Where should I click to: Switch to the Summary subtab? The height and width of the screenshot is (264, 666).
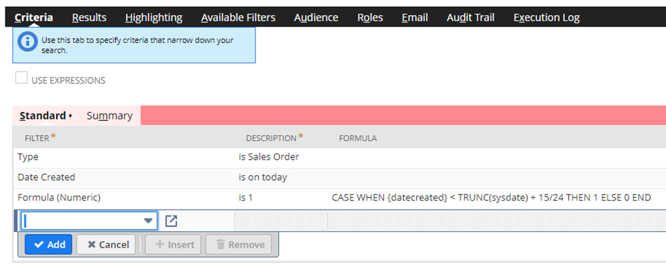[109, 115]
